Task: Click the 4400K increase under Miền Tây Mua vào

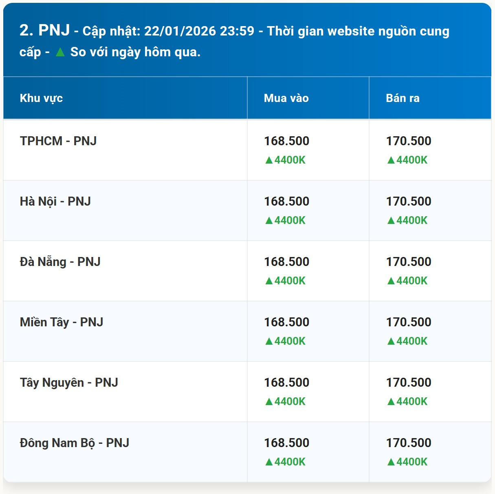Action: 285,341
